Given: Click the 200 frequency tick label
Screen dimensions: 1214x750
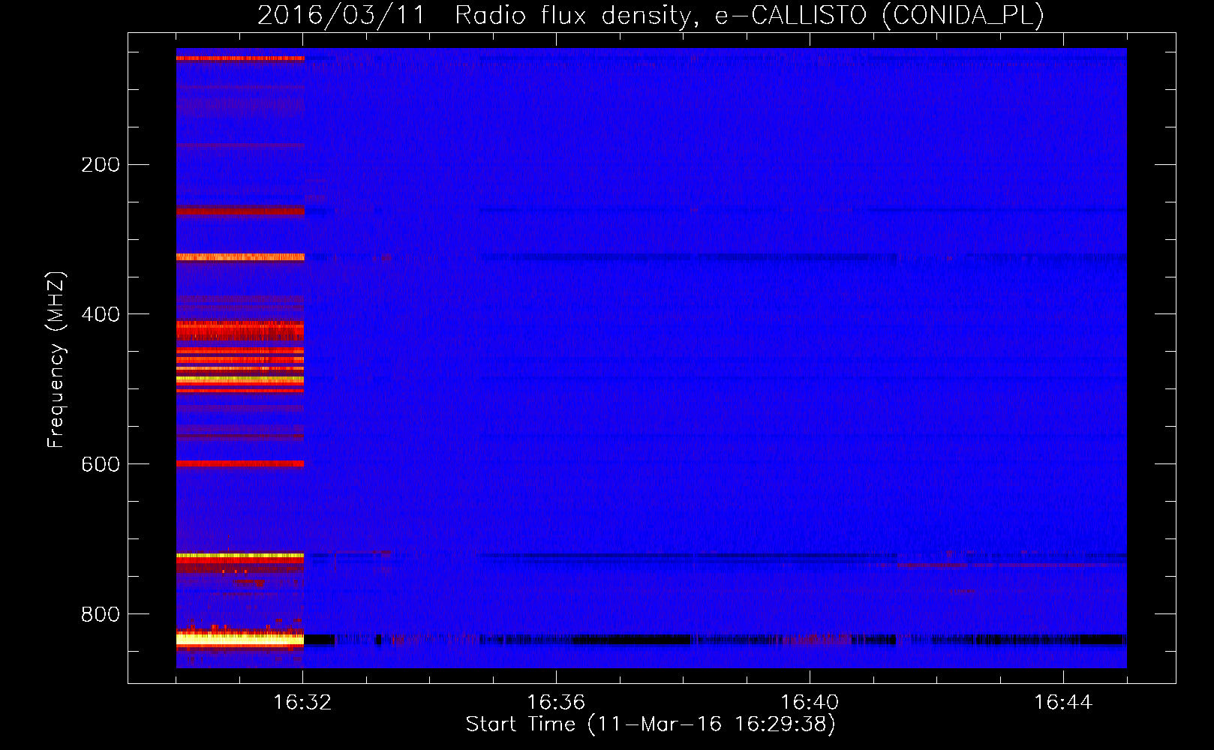Looking at the screenshot, I should (x=101, y=165).
